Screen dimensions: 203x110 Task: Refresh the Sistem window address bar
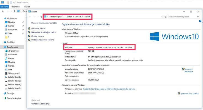[x=165, y=17]
